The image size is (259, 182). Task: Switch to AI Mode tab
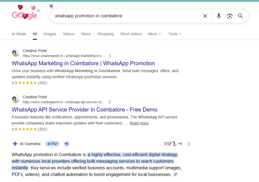pyautogui.click(x=19, y=34)
